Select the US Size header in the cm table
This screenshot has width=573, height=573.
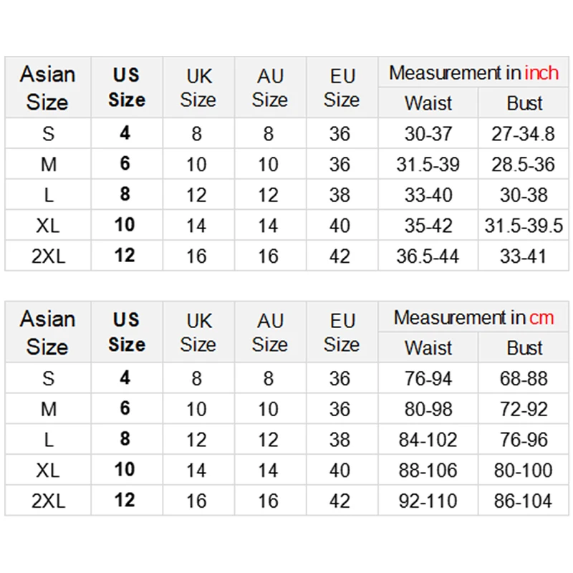pyautogui.click(x=127, y=332)
